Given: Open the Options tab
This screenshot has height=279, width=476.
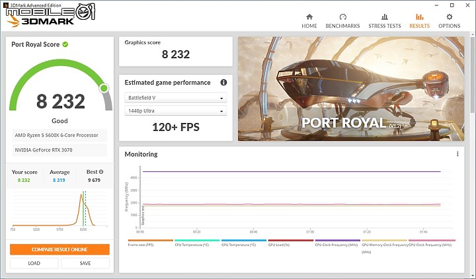Looking at the screenshot, I should coord(450,21).
